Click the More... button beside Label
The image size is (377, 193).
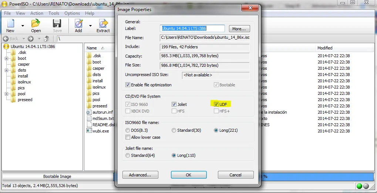239,28
